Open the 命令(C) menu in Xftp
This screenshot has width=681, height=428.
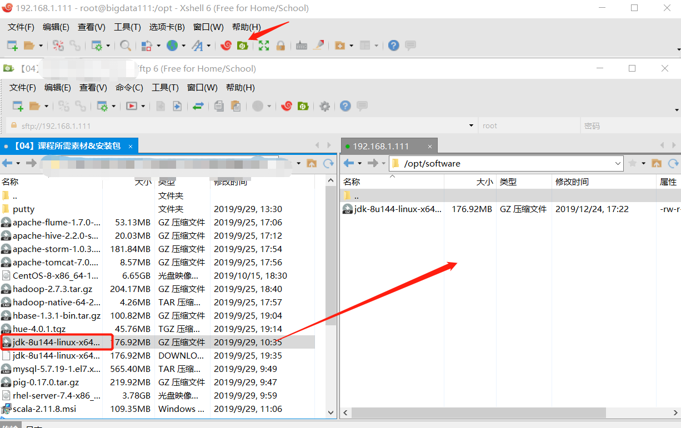click(129, 87)
